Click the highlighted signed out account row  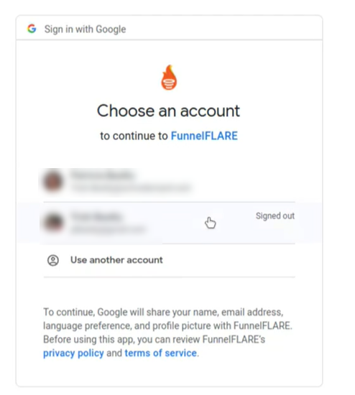point(169,223)
